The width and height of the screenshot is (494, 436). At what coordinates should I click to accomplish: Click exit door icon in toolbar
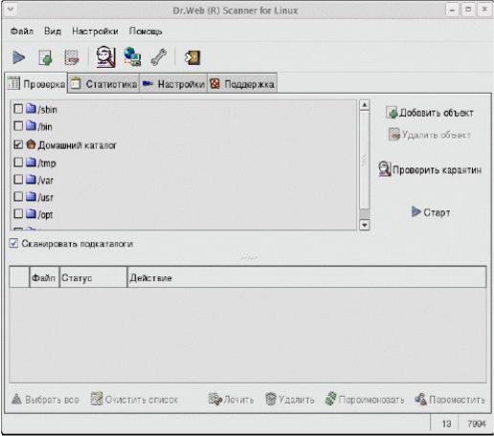tap(192, 57)
